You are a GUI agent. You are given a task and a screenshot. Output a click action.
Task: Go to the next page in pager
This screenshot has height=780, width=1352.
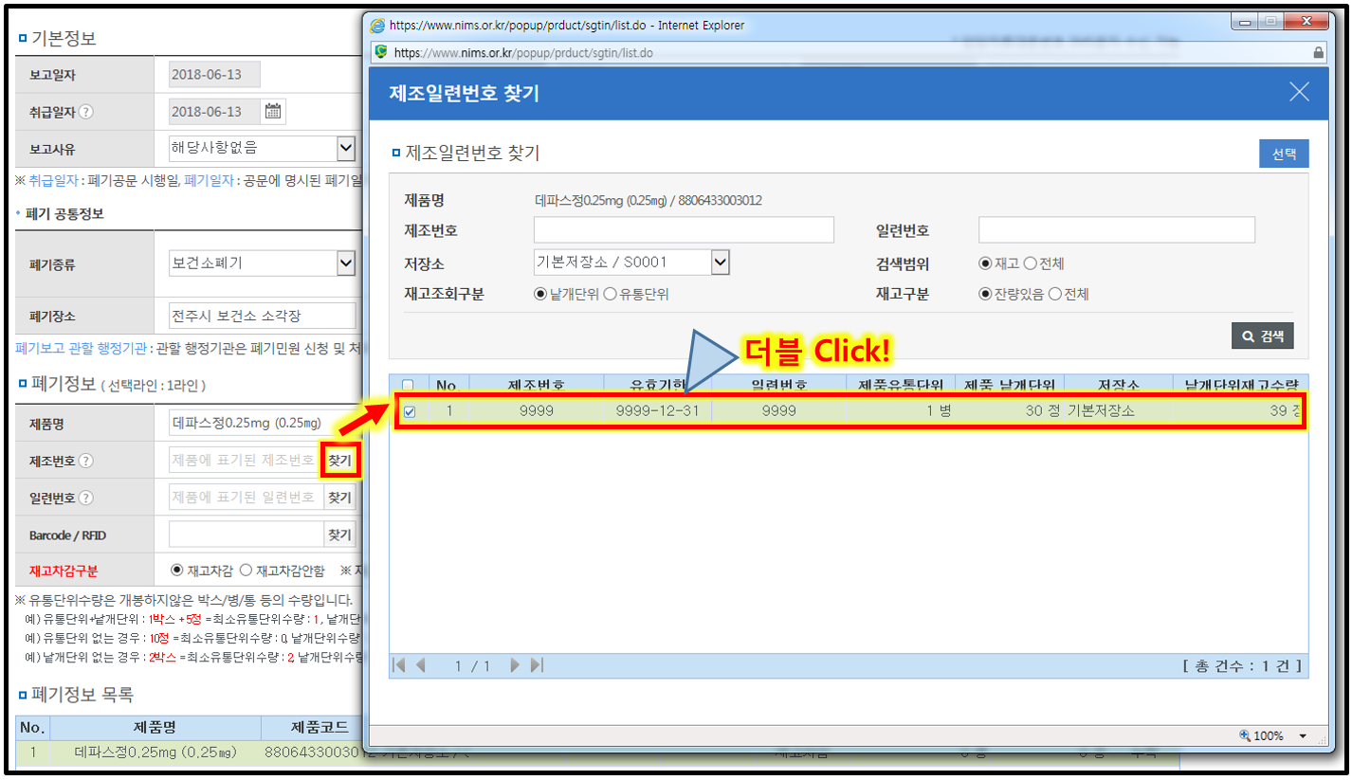tap(516, 665)
